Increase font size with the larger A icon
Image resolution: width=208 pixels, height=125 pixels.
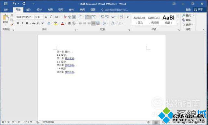coord(46,17)
